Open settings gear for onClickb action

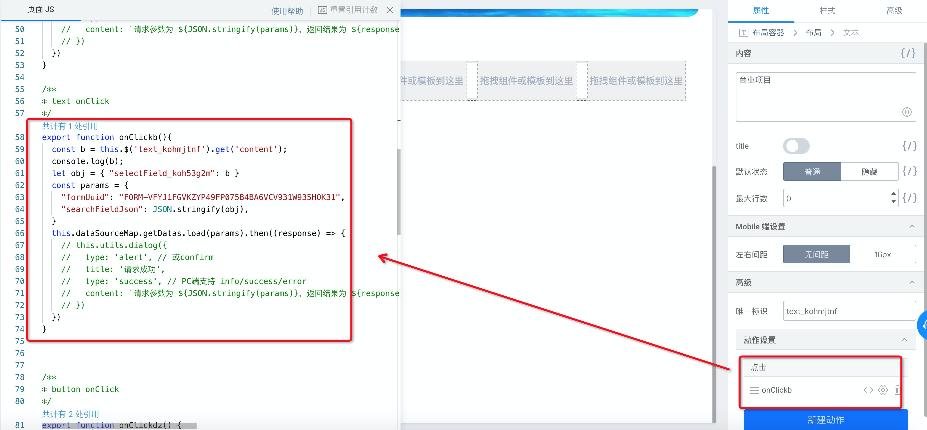pos(883,390)
